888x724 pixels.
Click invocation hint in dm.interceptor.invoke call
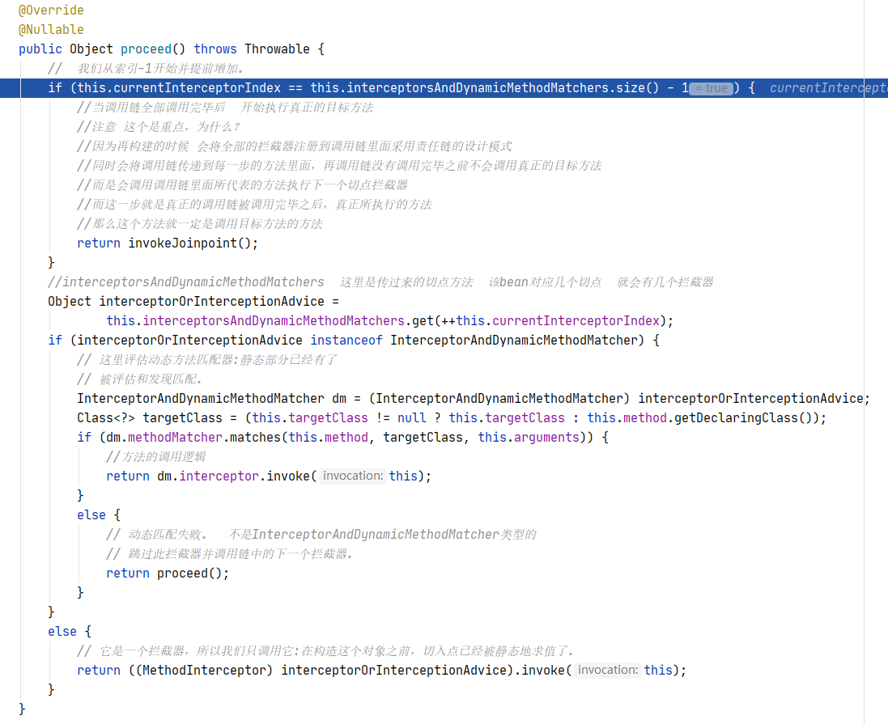[352, 476]
